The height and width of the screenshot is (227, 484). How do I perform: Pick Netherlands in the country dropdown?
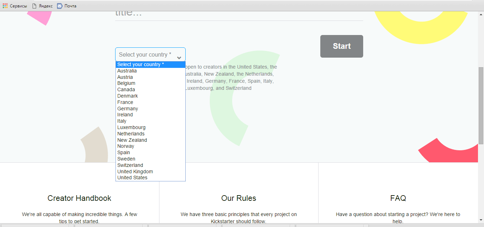click(150, 134)
